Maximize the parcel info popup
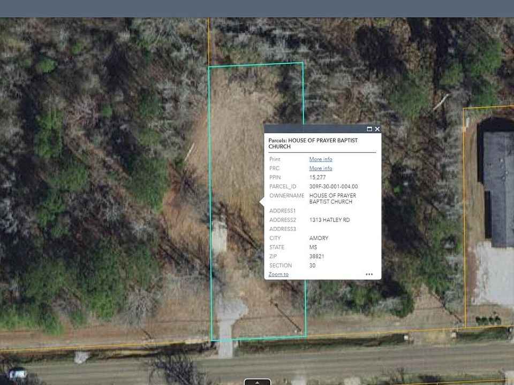The width and height of the screenshot is (514, 385). click(369, 129)
